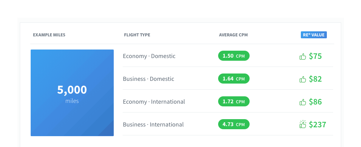The image size is (361, 147).
Task: Click the Economy · International row label
Action: click(154, 102)
